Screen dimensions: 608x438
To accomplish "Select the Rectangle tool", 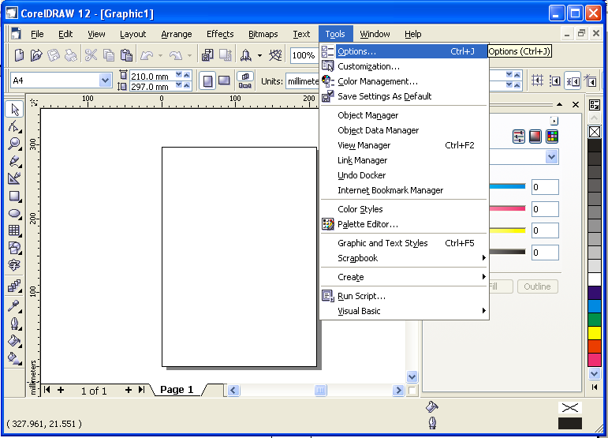I will point(14,197).
